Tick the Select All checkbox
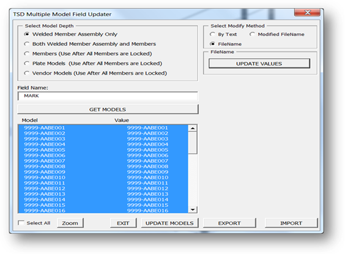This screenshot has width=345, height=254. [21, 223]
